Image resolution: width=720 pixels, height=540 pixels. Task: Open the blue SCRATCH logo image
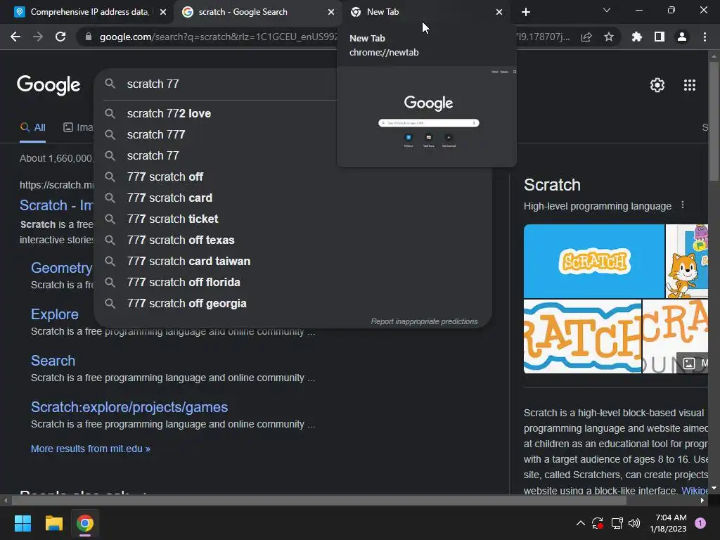[593, 261]
